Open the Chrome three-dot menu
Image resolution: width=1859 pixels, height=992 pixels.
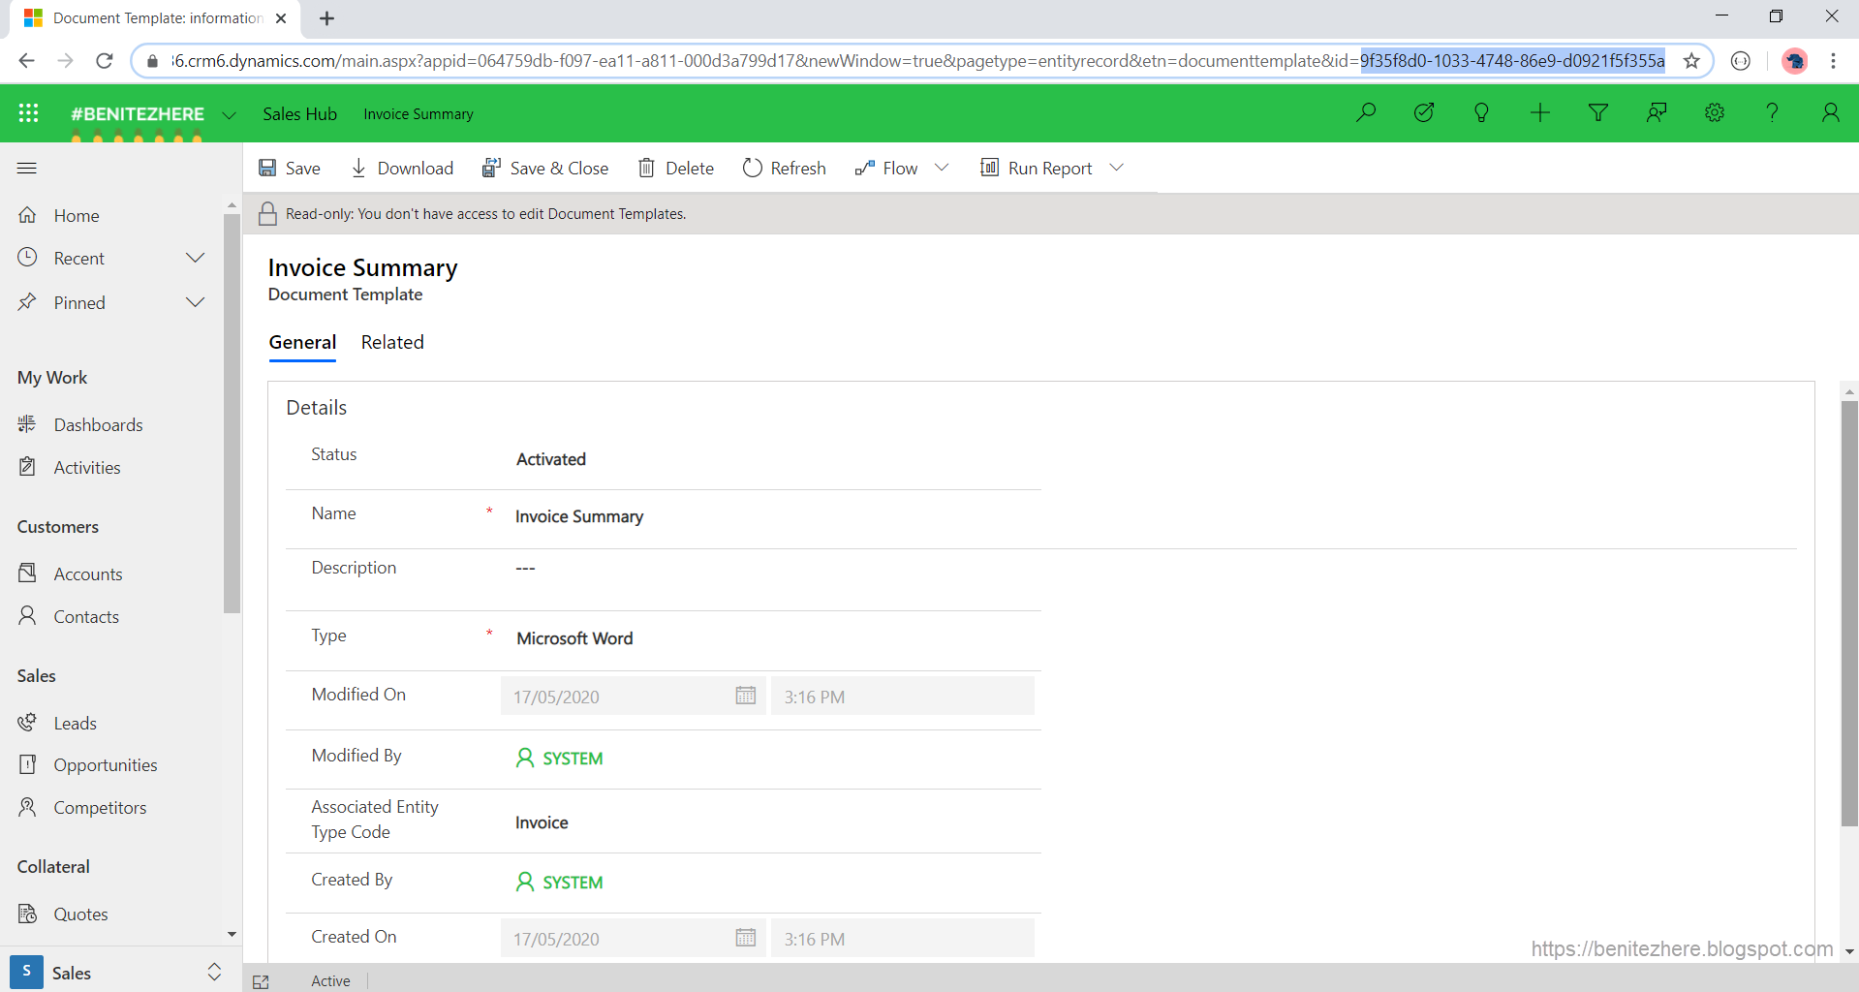(x=1833, y=61)
